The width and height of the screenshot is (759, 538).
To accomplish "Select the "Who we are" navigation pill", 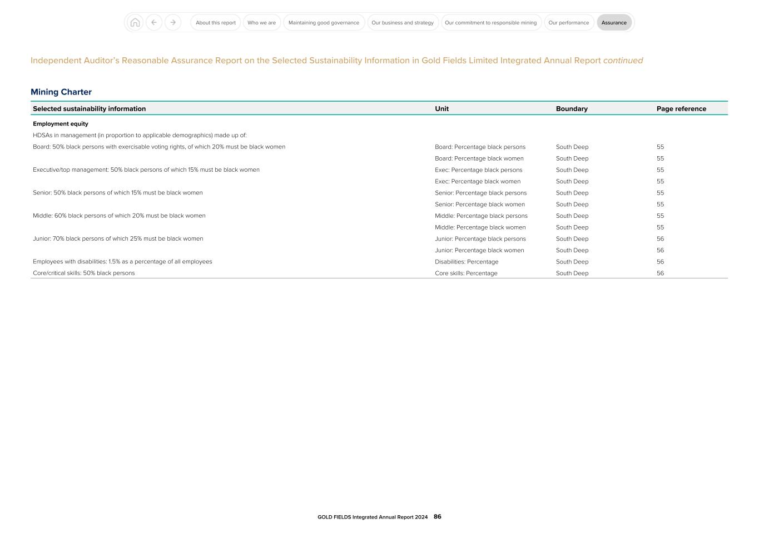I will (261, 22).
